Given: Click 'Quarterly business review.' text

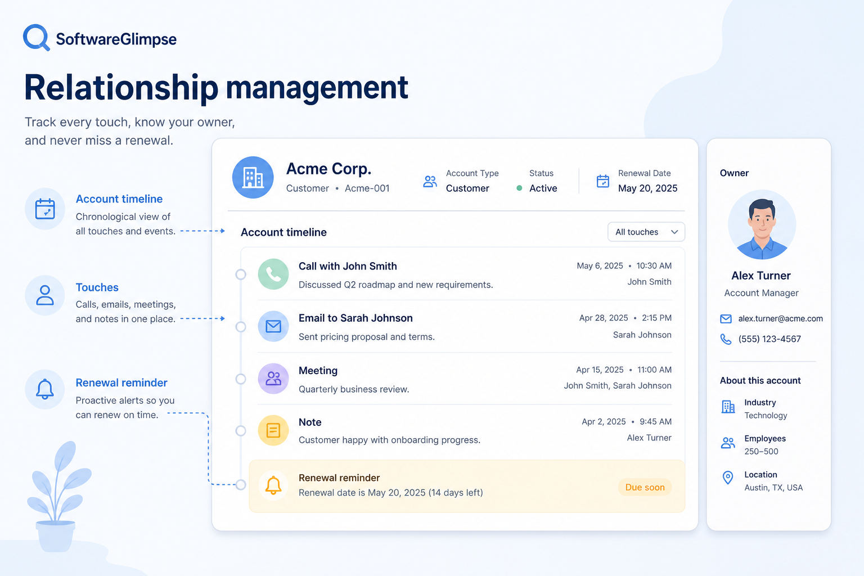Looking at the screenshot, I should 354,389.
